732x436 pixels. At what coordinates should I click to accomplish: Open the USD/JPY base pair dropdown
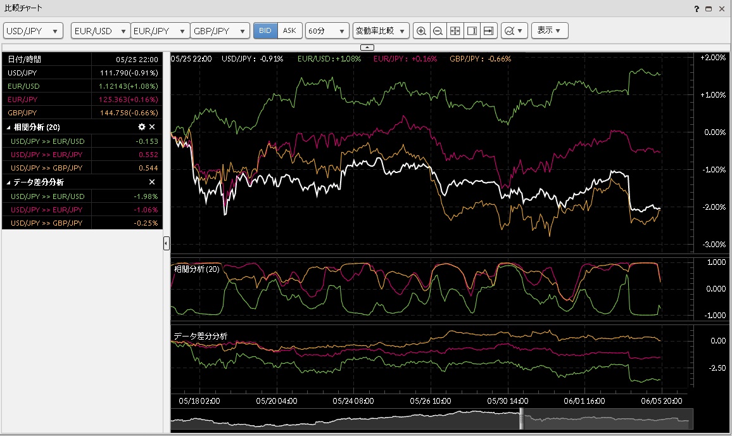pos(33,31)
